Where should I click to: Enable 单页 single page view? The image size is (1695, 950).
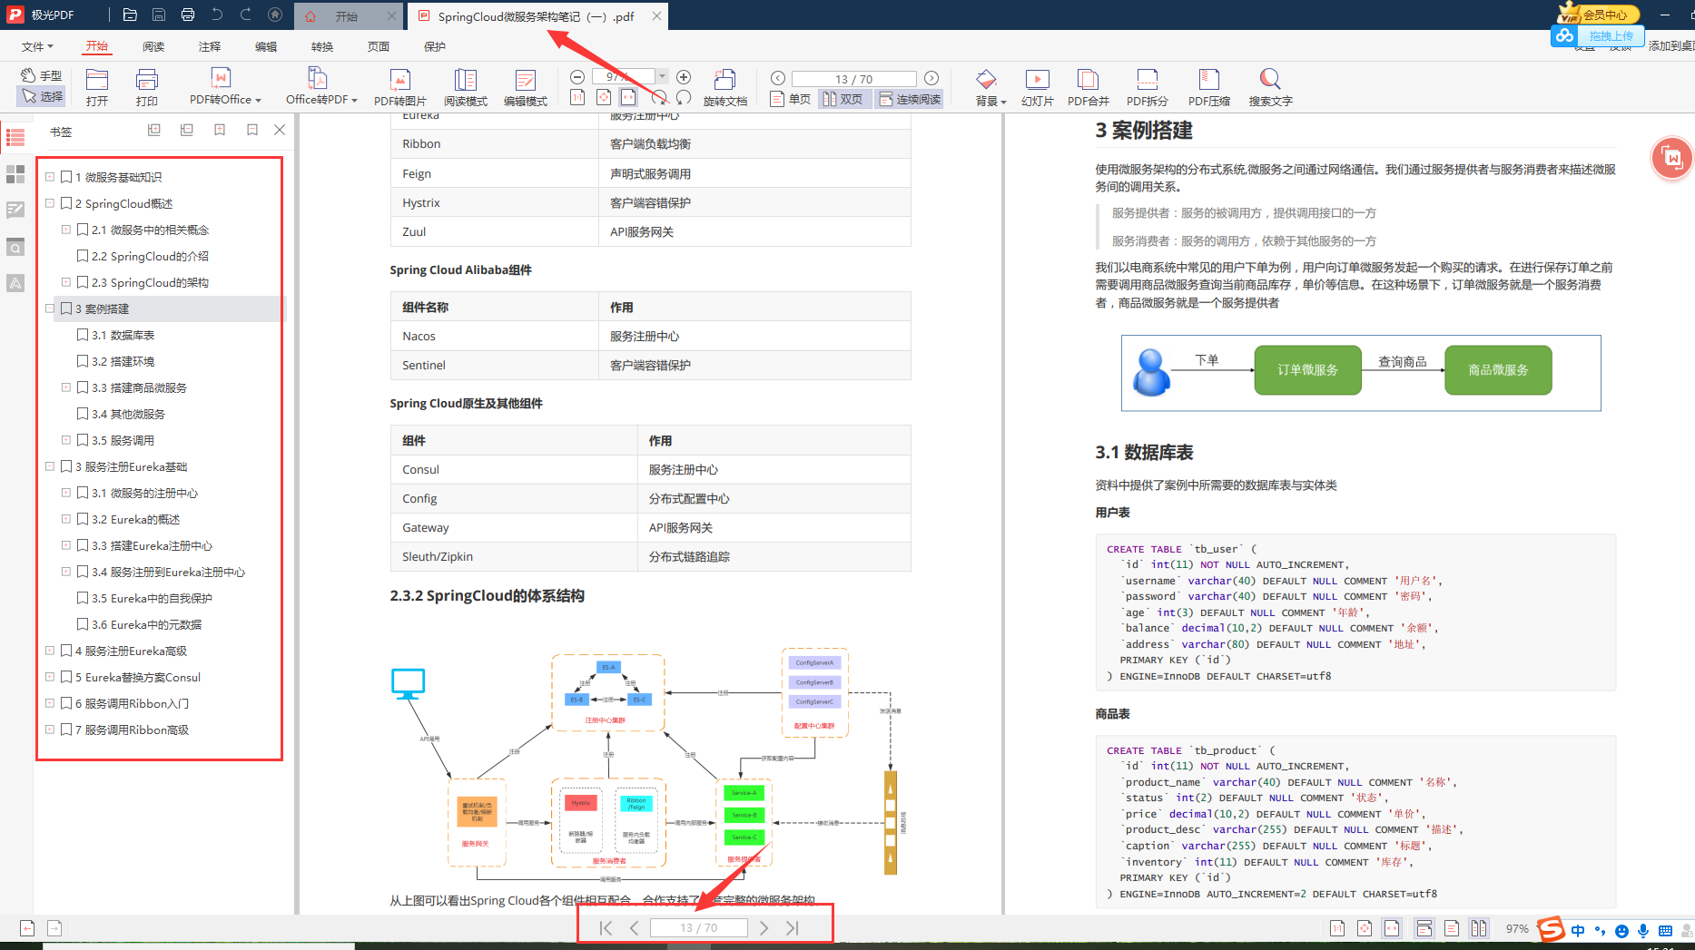click(790, 99)
